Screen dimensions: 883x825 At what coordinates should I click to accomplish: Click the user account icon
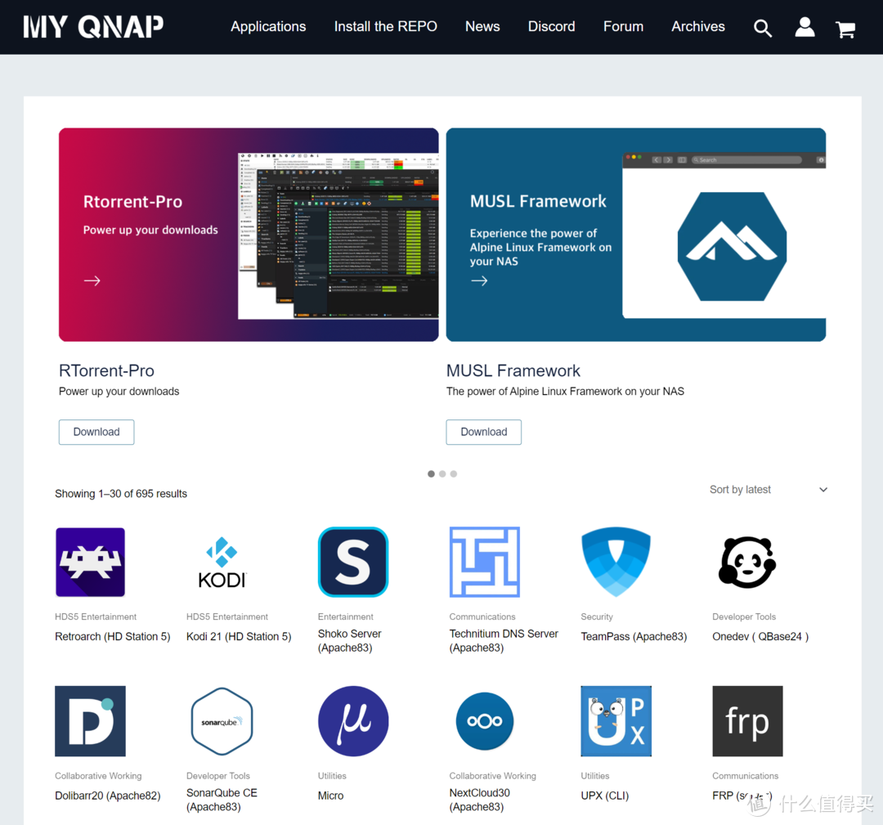(x=805, y=28)
